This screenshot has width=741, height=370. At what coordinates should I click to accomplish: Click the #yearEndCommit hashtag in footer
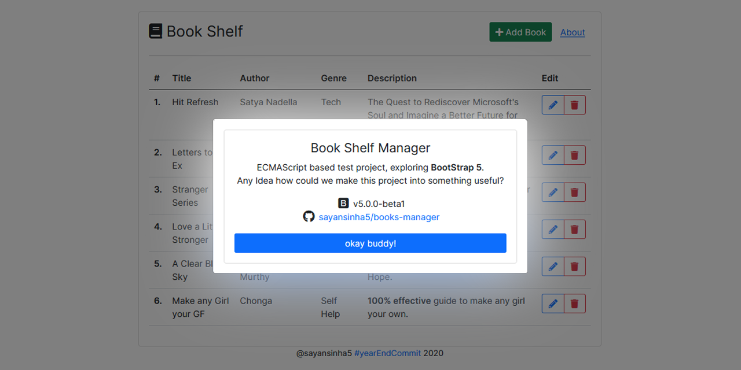coord(388,353)
